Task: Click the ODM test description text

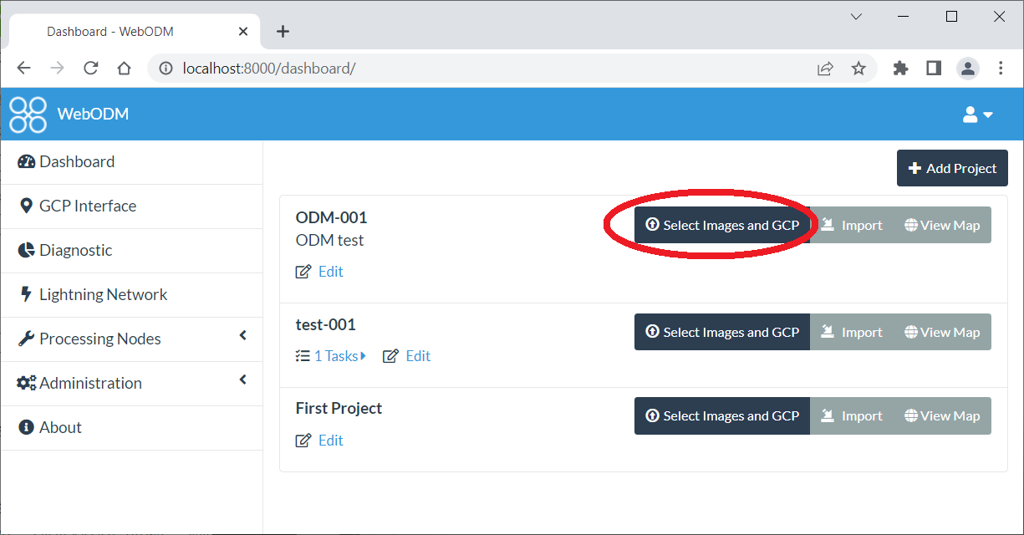Action: pyautogui.click(x=329, y=240)
